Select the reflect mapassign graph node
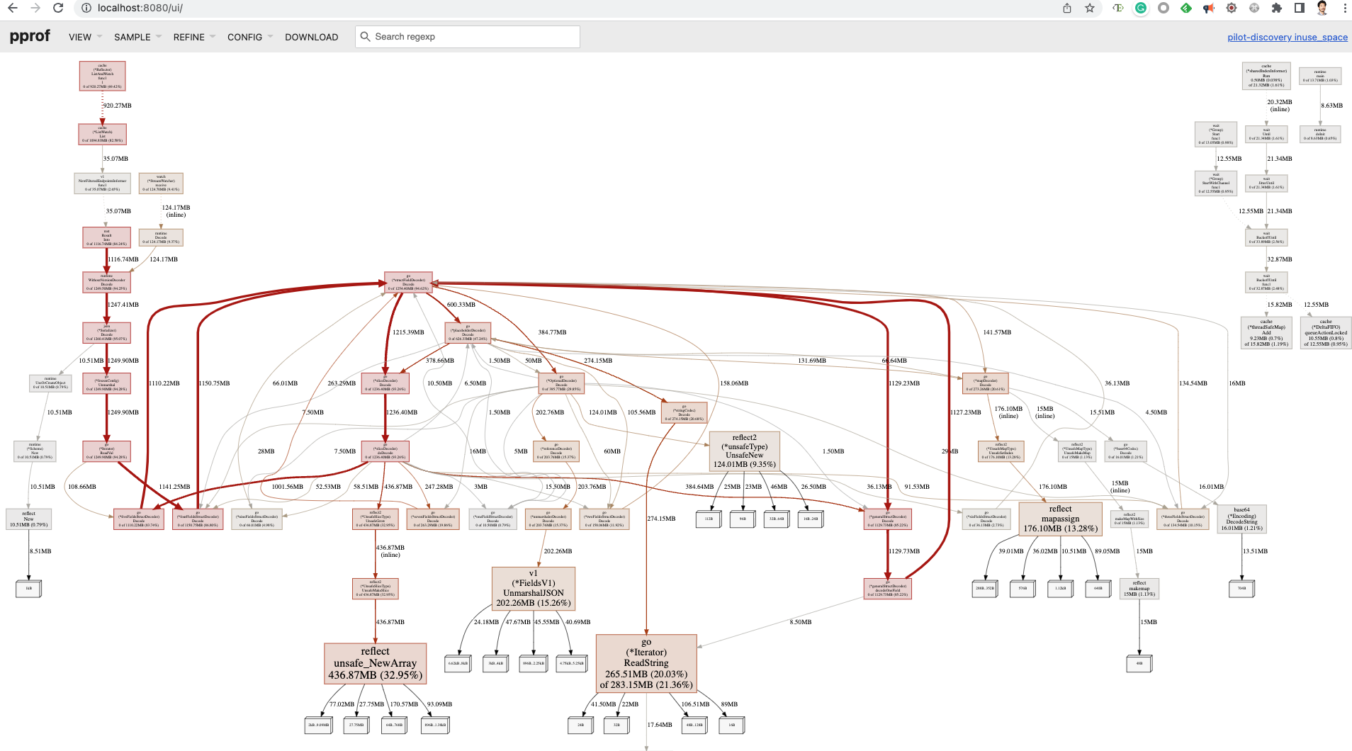The width and height of the screenshot is (1352, 751). point(1060,518)
